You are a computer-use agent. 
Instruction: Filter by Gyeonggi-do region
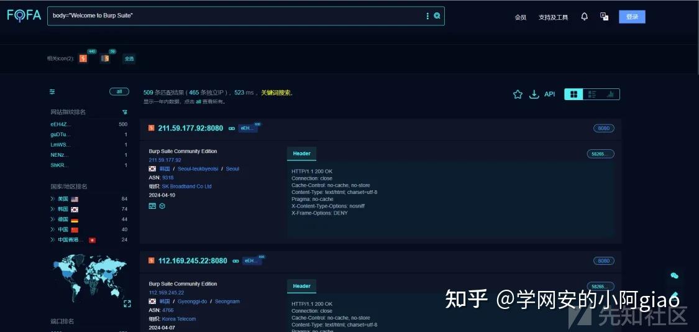pyautogui.click(x=192, y=301)
